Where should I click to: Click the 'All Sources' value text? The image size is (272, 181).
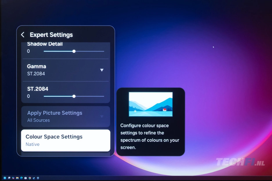[39, 120]
